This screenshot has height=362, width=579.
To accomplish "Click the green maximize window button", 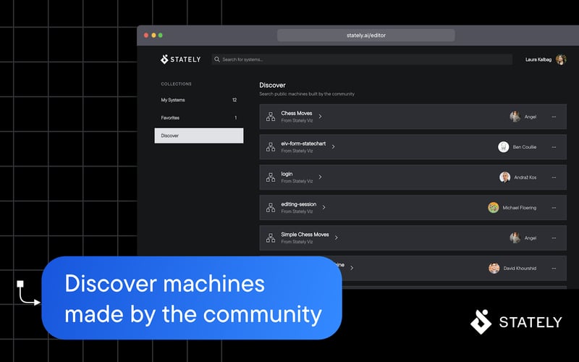I will point(160,35).
